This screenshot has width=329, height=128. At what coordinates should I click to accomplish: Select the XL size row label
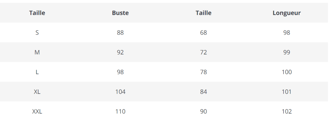pyautogui.click(x=37, y=92)
